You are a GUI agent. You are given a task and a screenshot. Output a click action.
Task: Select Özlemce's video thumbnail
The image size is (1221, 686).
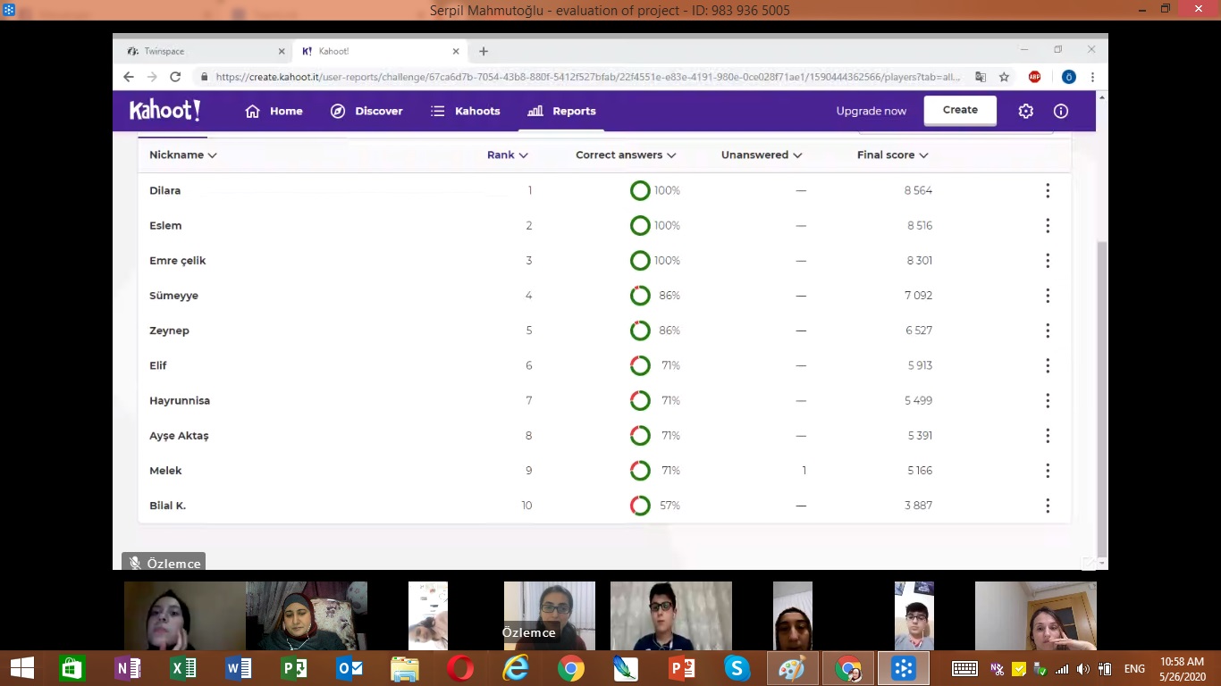[x=550, y=615]
